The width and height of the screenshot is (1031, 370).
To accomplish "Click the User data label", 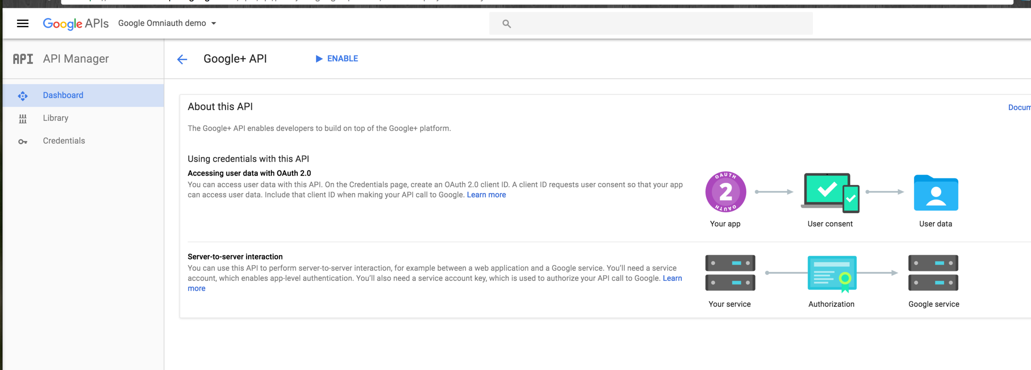I will pyautogui.click(x=935, y=224).
